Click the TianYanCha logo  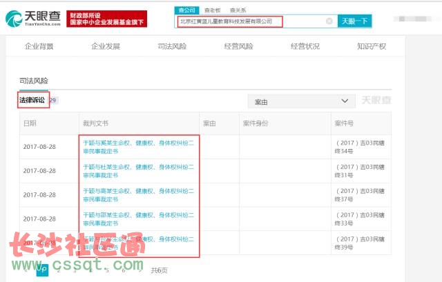(33, 19)
